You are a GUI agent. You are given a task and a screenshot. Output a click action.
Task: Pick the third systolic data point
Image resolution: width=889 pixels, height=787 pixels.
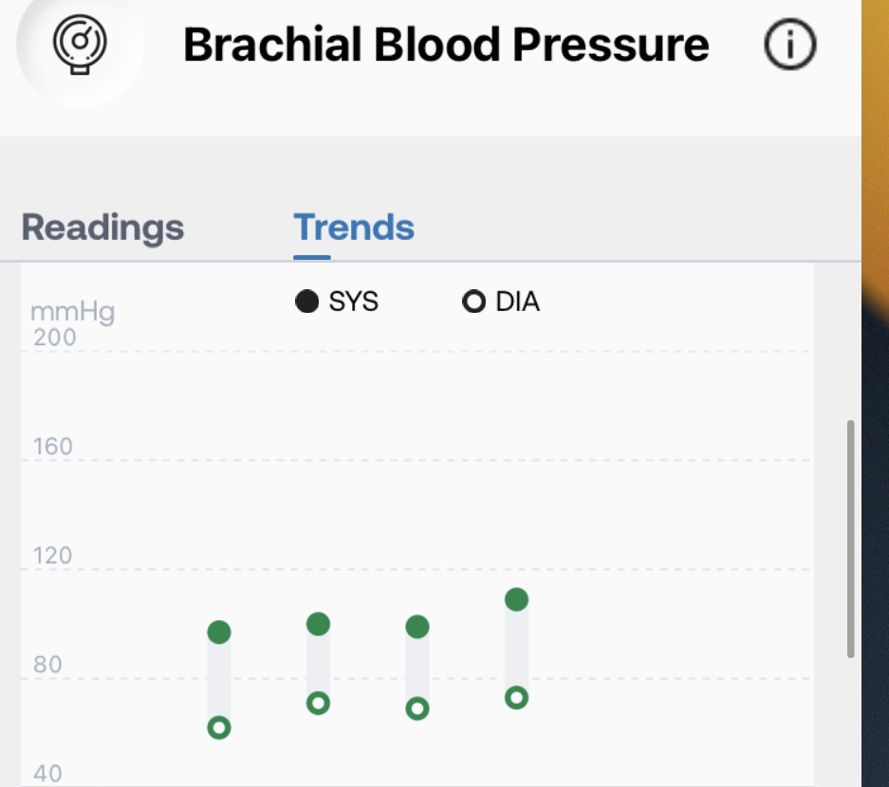point(417,627)
